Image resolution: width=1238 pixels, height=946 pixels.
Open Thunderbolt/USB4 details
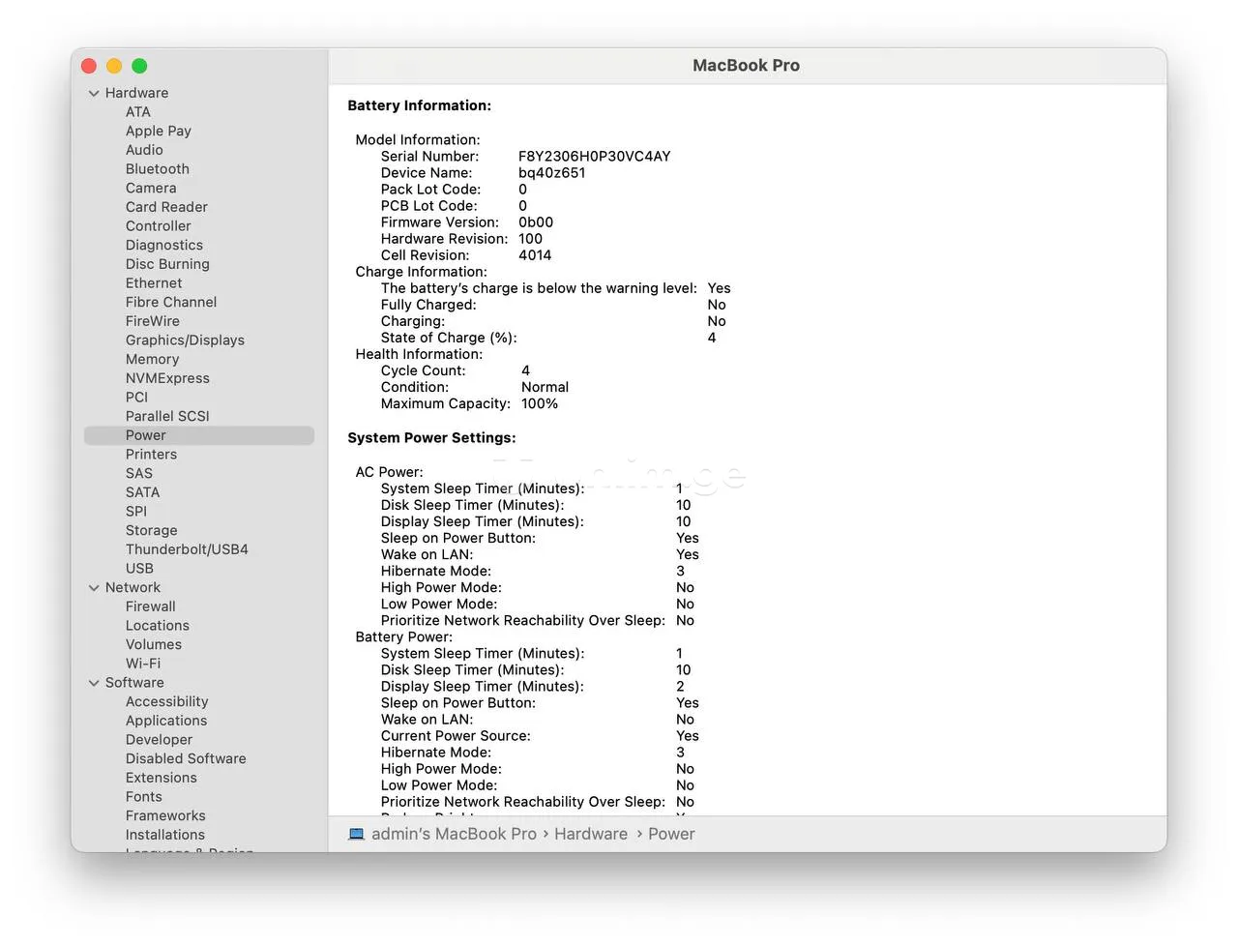pyautogui.click(x=187, y=549)
